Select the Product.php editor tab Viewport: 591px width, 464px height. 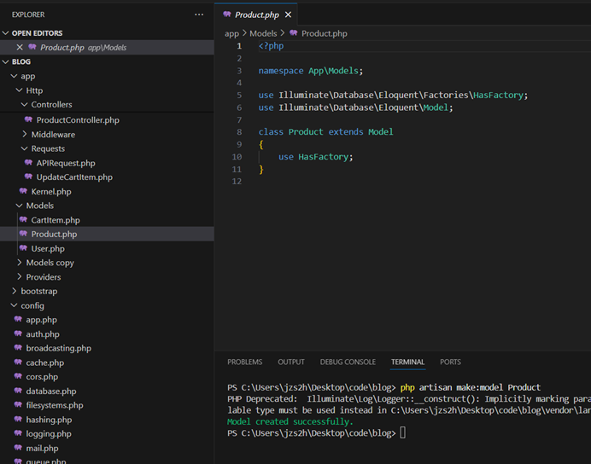[x=256, y=14]
